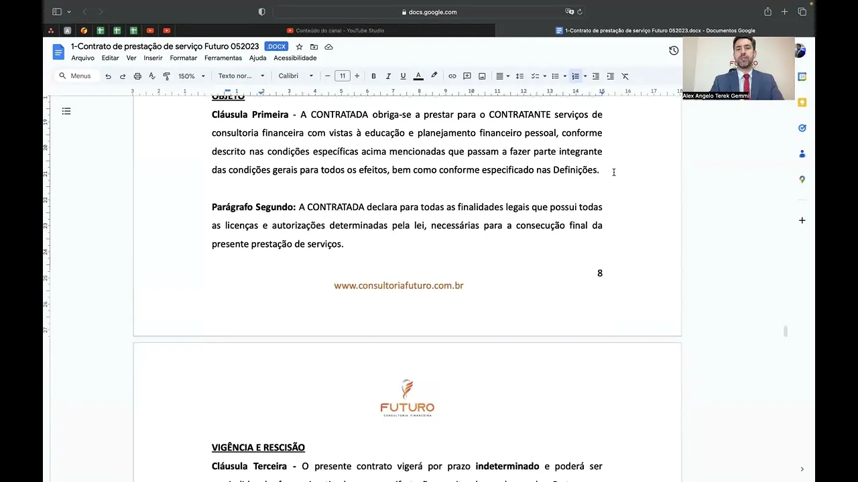Increase the paragraph indent
This screenshot has height=482, width=858.
pyautogui.click(x=610, y=76)
